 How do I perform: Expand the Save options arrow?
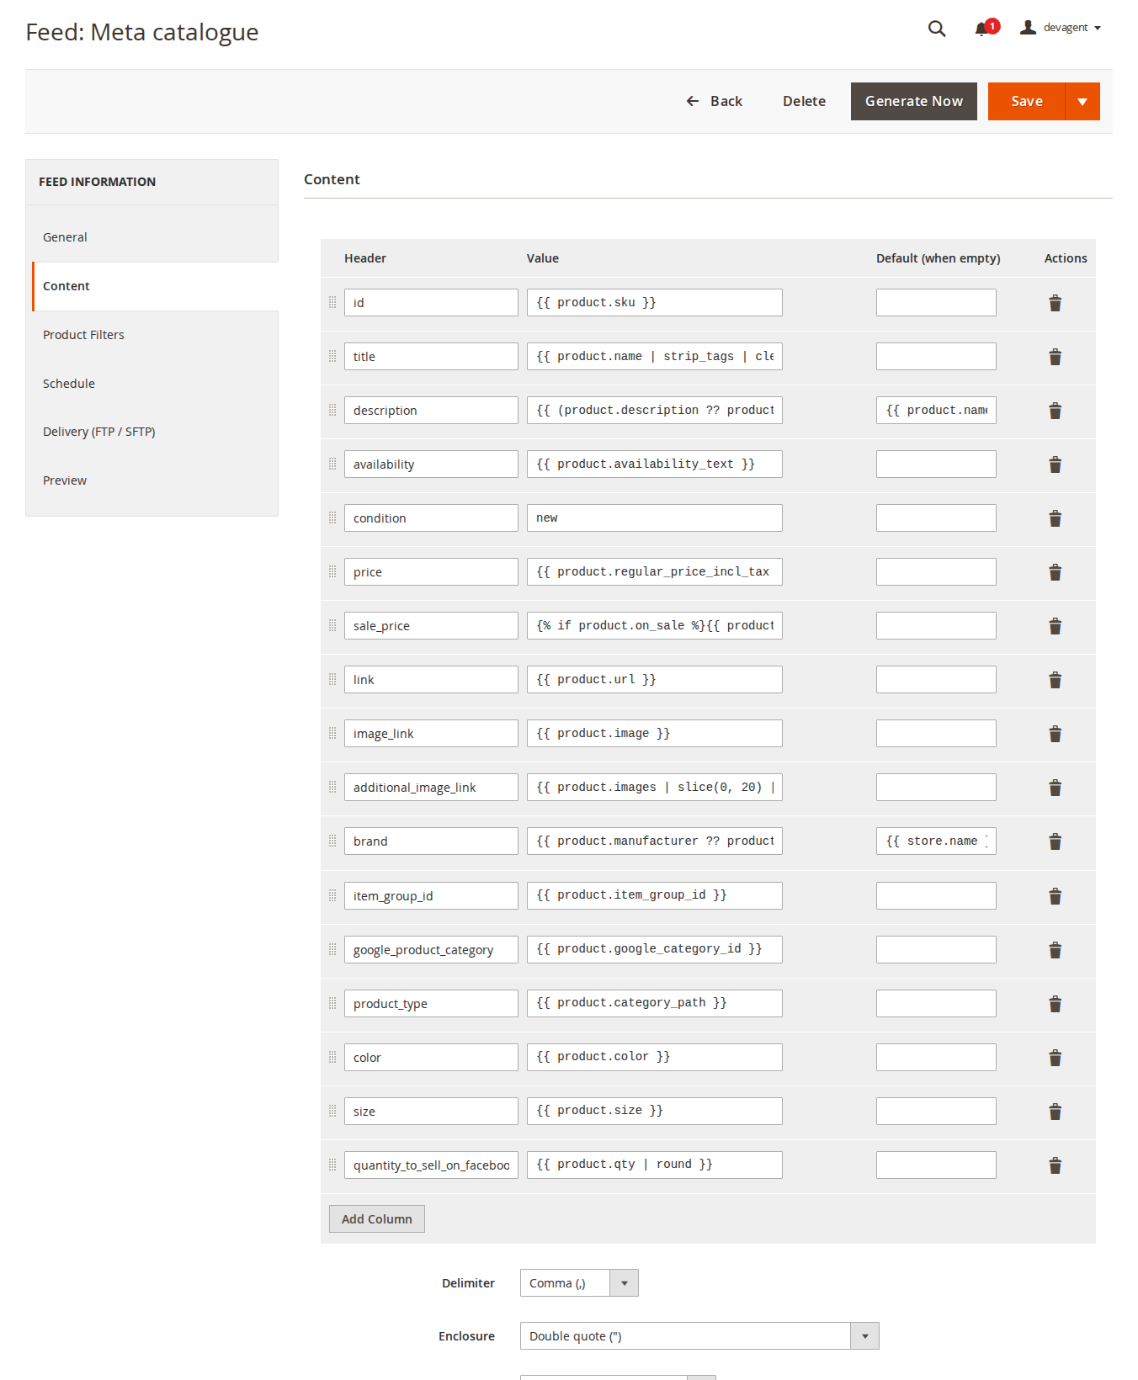click(1082, 101)
